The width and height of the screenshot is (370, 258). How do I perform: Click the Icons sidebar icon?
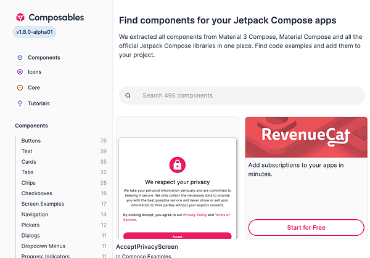[x=20, y=72]
